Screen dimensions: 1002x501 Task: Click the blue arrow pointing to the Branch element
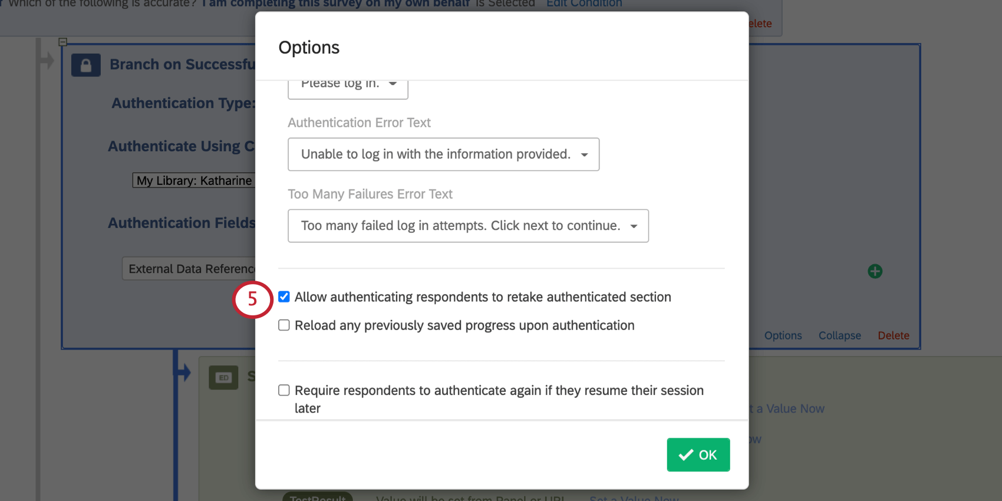47,59
